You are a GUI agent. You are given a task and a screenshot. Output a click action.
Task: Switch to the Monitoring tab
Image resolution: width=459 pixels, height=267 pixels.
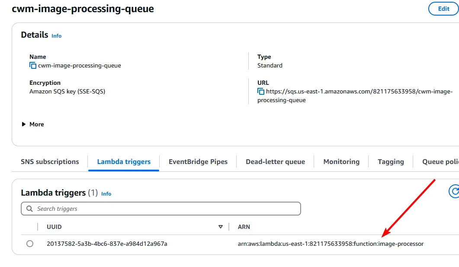coord(341,161)
